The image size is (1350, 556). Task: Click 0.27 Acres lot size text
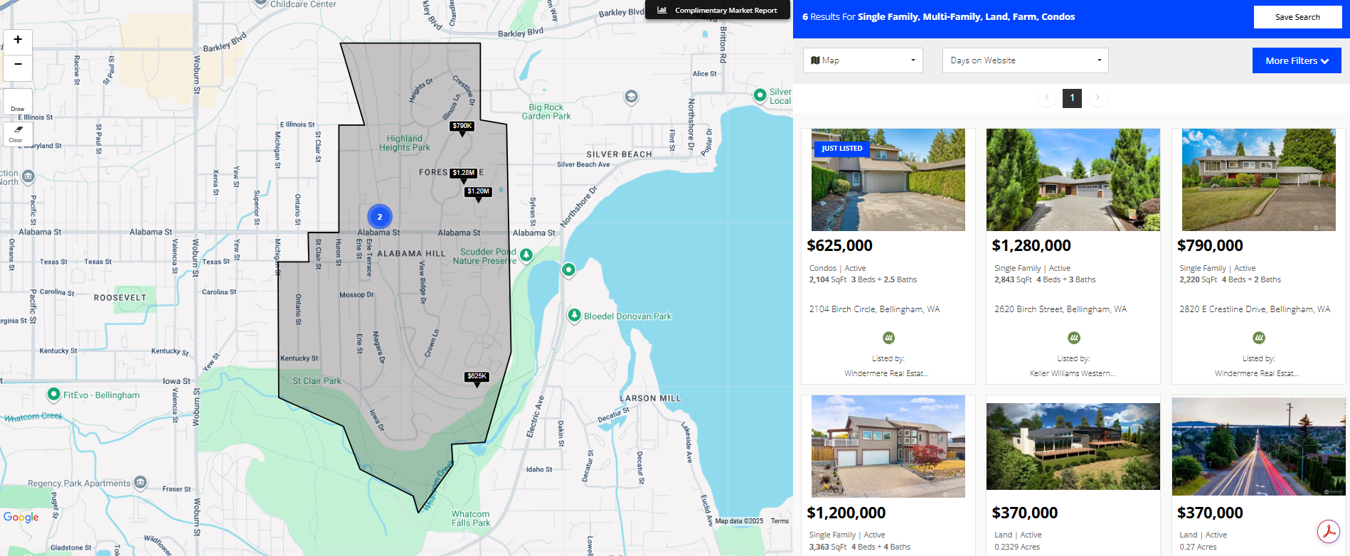coord(1198,547)
